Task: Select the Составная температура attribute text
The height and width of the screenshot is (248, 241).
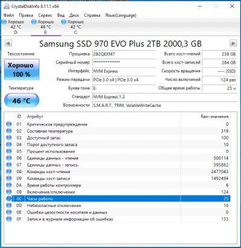Action: [49, 132]
